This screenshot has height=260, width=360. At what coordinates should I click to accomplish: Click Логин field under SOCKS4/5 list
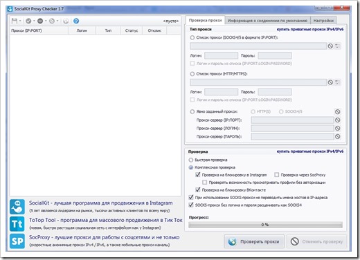coord(221,55)
